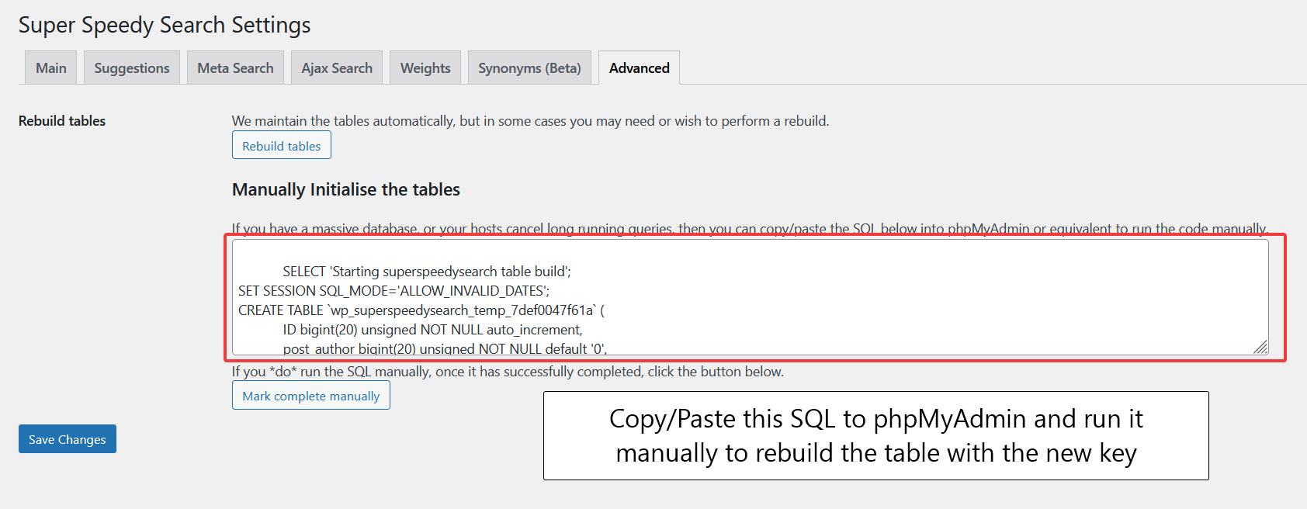The image size is (1307, 509).
Task: Go to the Ajax Search tab
Action: coord(337,68)
